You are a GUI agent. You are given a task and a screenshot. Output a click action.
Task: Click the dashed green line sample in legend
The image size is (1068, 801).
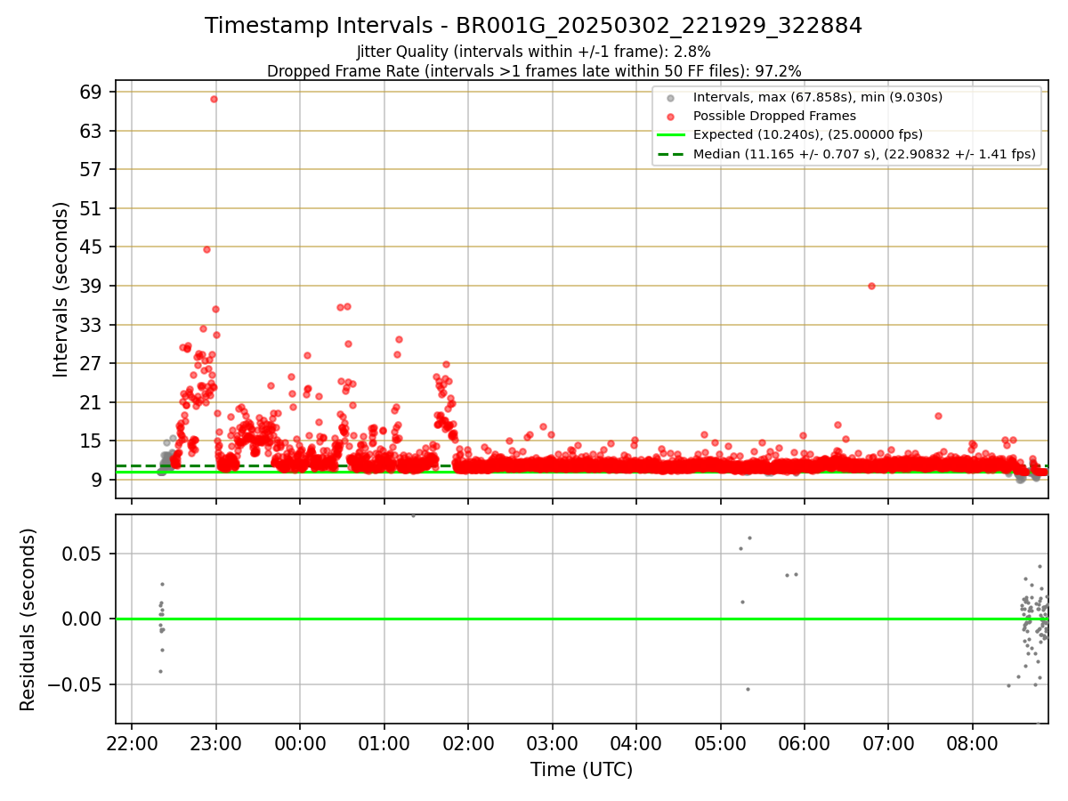tap(669, 154)
